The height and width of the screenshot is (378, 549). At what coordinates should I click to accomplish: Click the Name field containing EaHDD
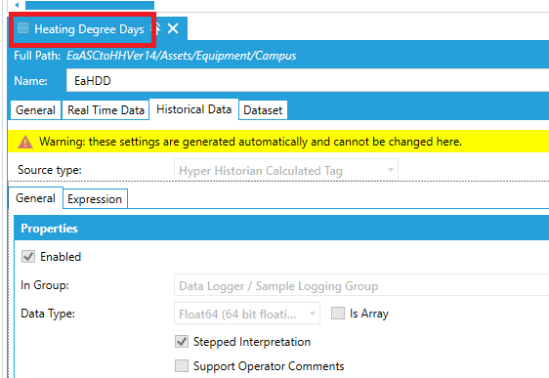coord(308,80)
